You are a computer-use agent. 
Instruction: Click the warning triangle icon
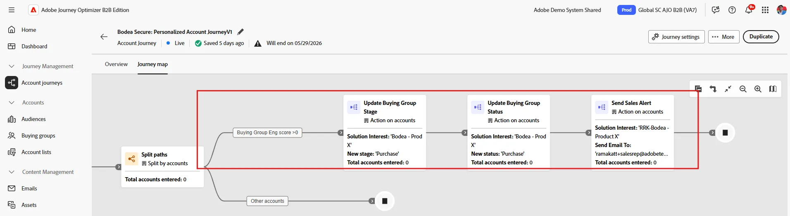click(258, 43)
